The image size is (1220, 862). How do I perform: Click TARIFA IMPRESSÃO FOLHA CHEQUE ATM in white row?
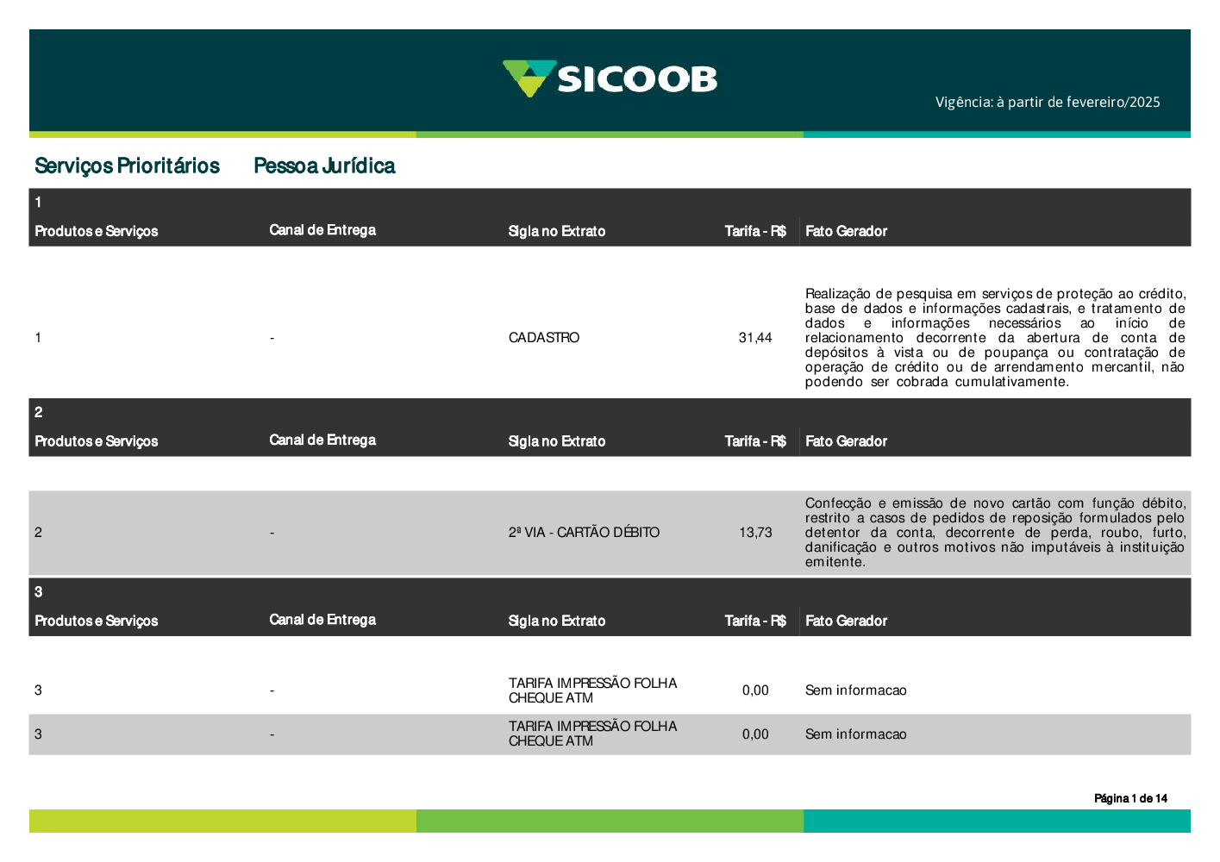[592, 690]
